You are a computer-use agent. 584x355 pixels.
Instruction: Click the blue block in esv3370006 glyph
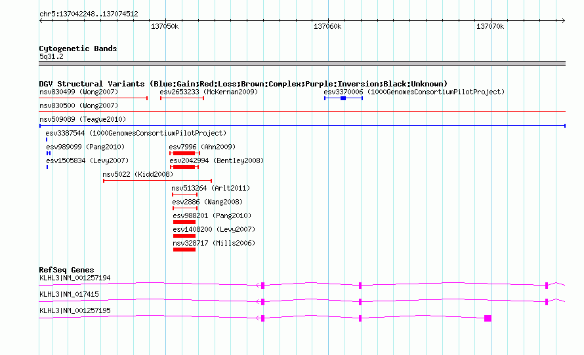tap(343, 98)
